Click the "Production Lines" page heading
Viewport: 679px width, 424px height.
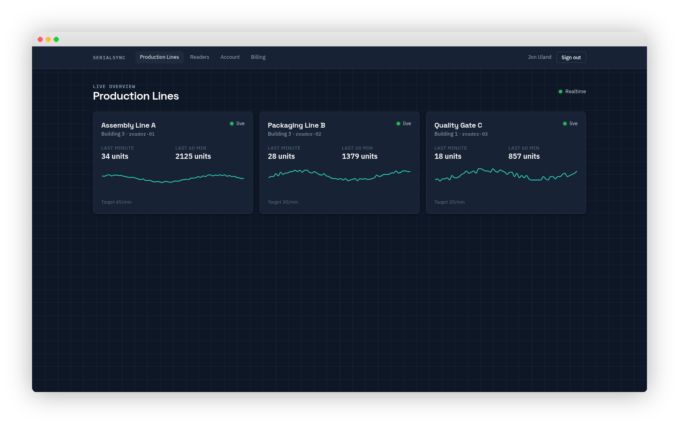136,96
